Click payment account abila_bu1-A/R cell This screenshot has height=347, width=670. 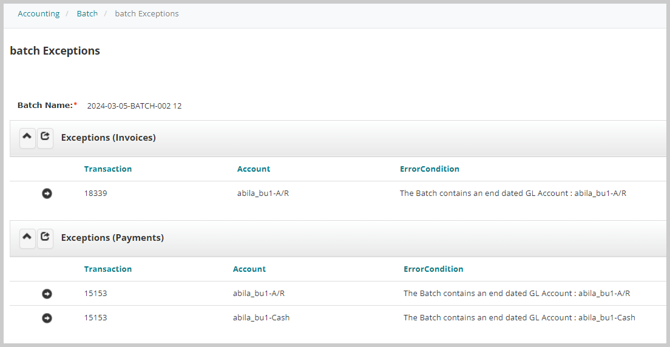coord(259,293)
